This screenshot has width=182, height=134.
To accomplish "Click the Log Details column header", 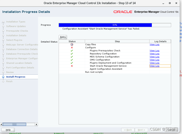I will (160, 41).
